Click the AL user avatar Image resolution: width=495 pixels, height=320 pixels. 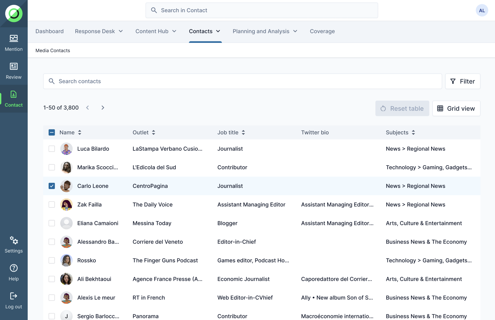pyautogui.click(x=482, y=11)
